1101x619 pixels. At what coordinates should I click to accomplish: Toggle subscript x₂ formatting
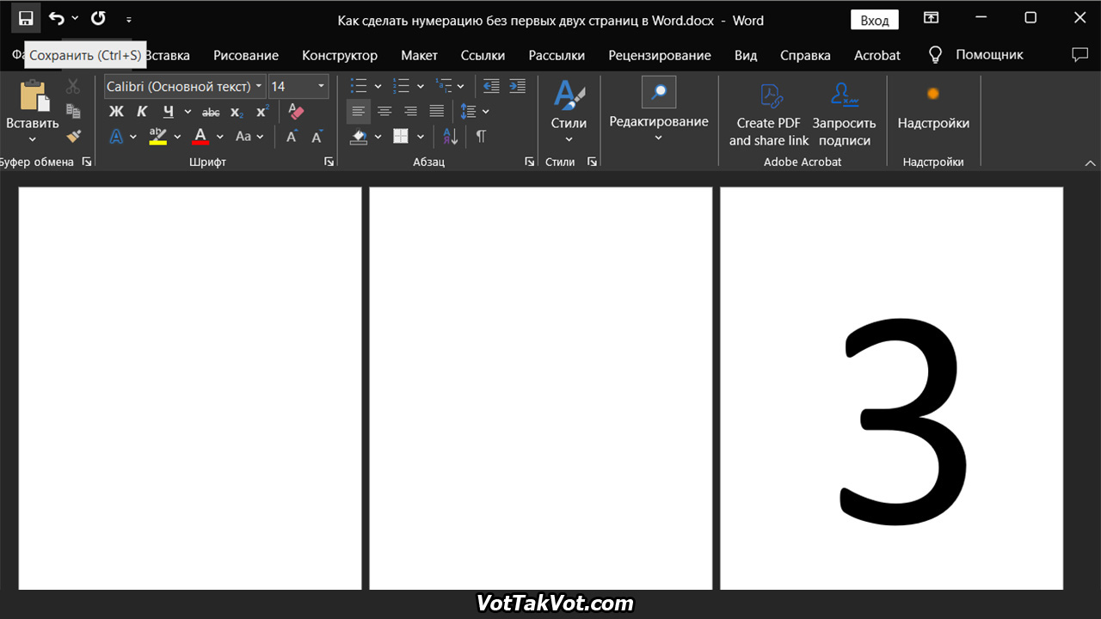(237, 112)
